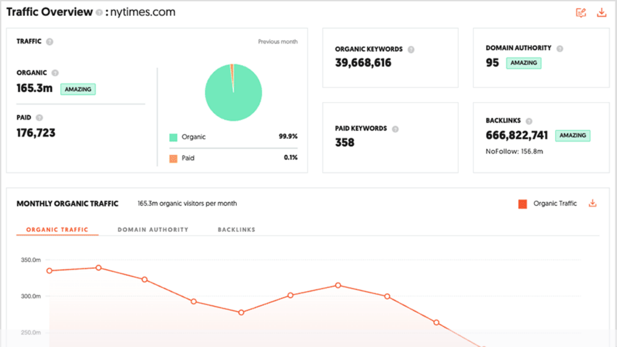Select the paid traffic value 176,723
This screenshot has height=347, width=617.
click(36, 133)
